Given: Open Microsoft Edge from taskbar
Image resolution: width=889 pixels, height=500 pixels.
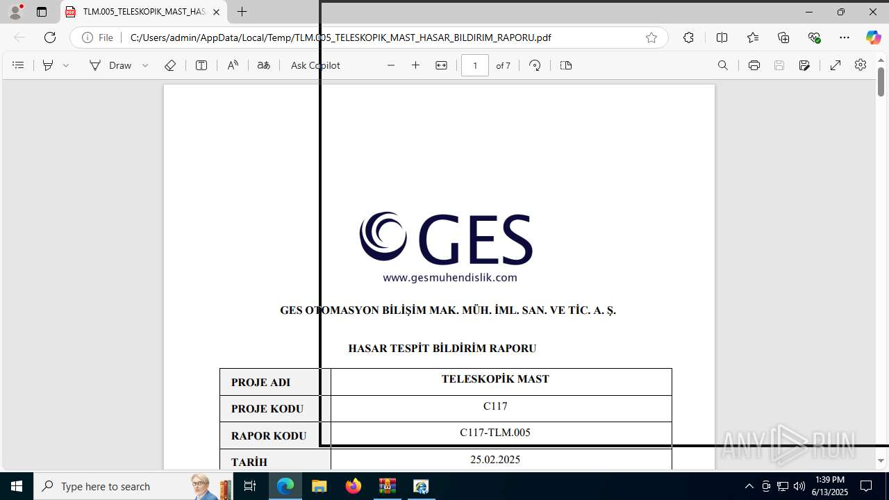Looking at the screenshot, I should [x=285, y=486].
